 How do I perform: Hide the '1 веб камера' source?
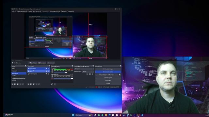pos(46,69)
